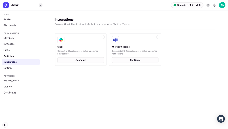Screen dimensions: 228x129
Task: Click the 'Connect Conduktor to other tools' subtitle
Action: (x=92, y=24)
